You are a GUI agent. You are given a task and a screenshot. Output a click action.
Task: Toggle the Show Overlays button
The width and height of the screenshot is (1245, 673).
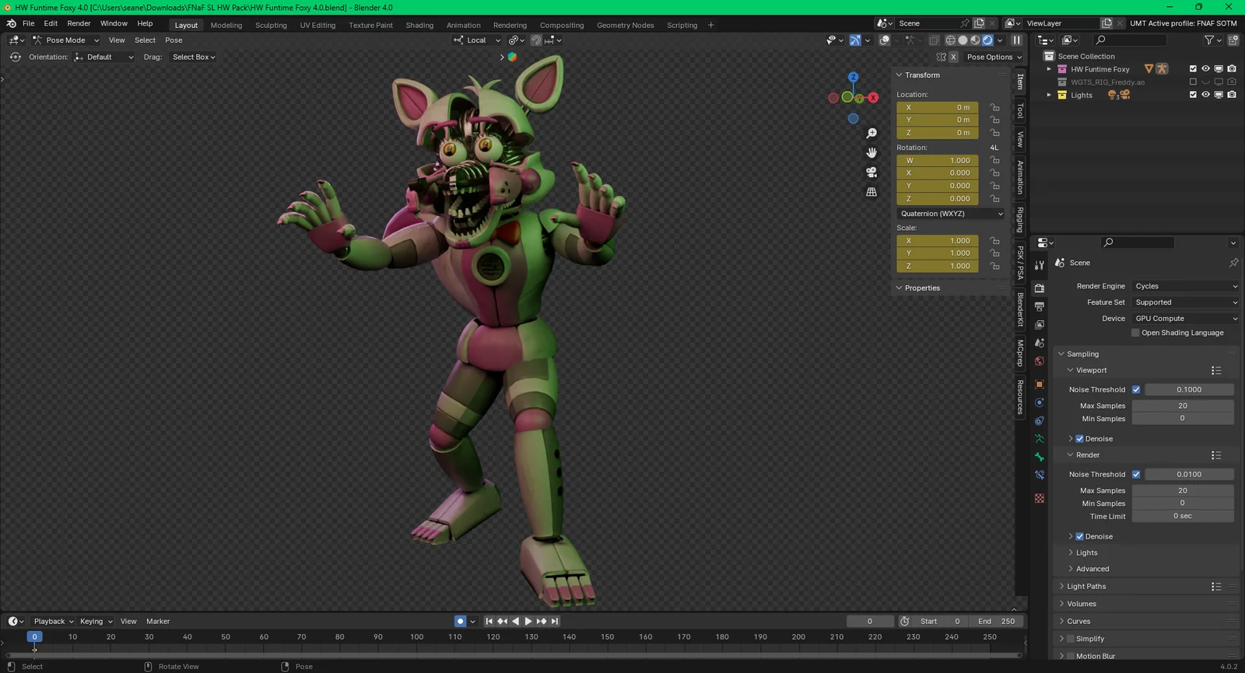point(885,40)
